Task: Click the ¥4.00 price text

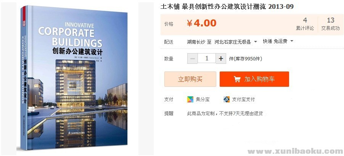Action: (x=202, y=23)
